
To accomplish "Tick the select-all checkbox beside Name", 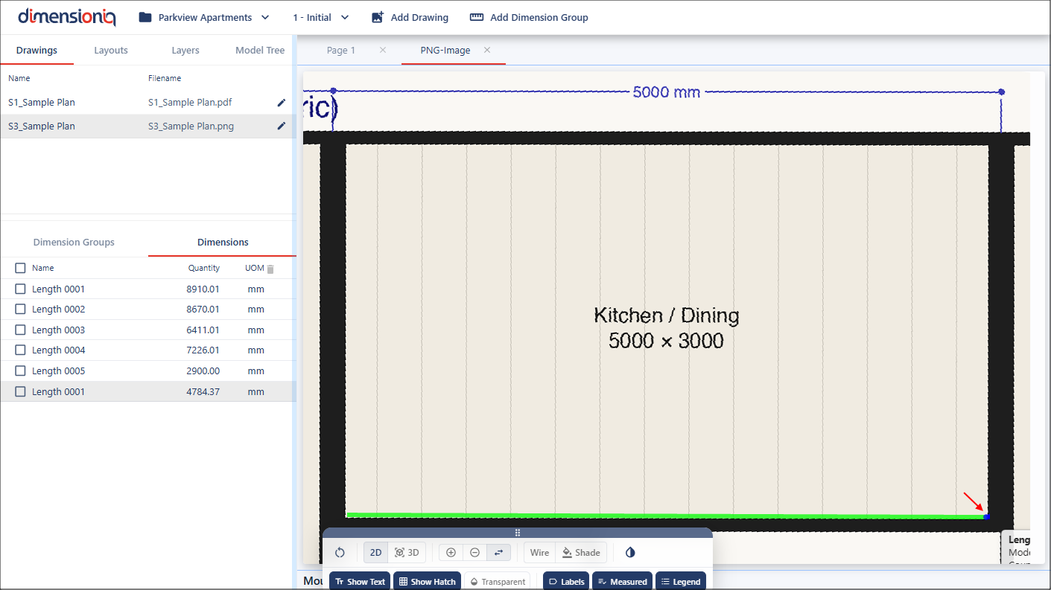I will pos(21,268).
